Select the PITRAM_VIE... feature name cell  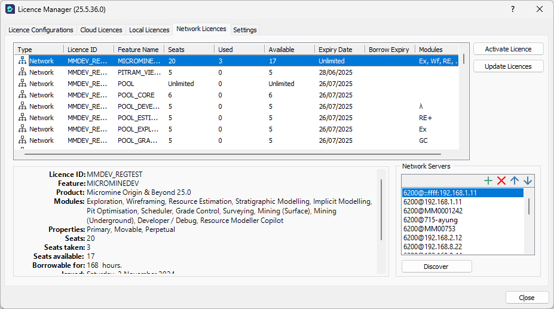click(139, 72)
